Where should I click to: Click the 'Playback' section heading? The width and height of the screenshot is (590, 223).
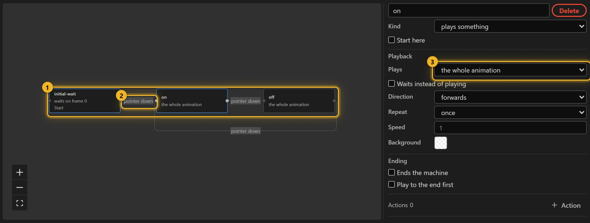400,56
